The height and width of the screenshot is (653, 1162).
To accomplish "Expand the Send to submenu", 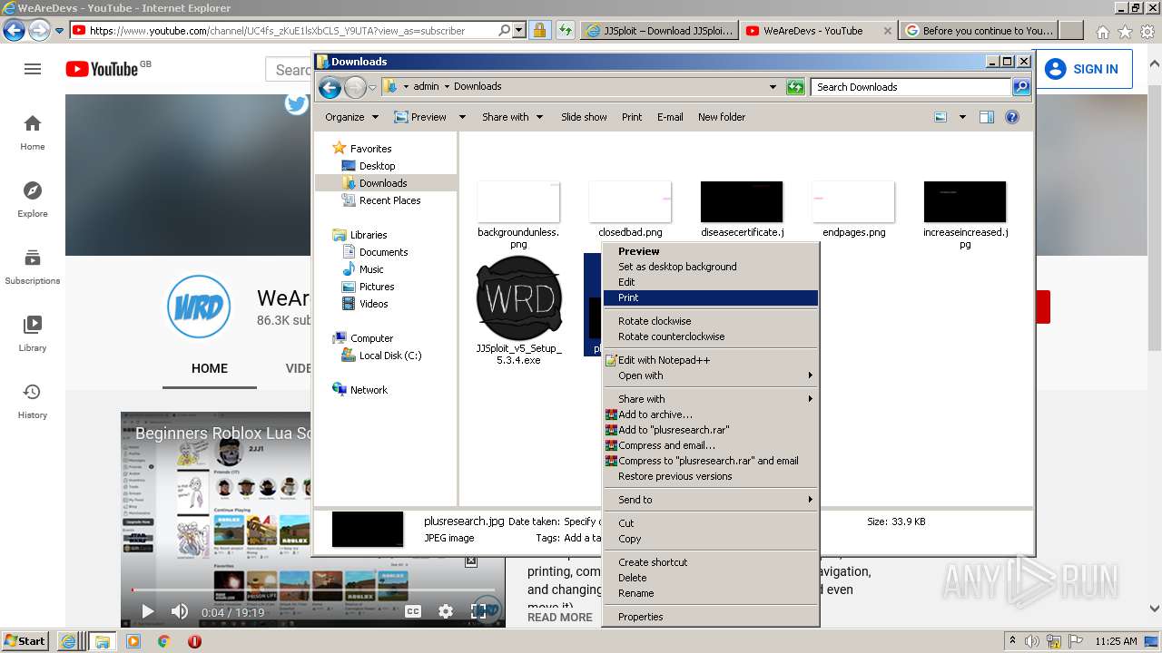I will click(711, 500).
